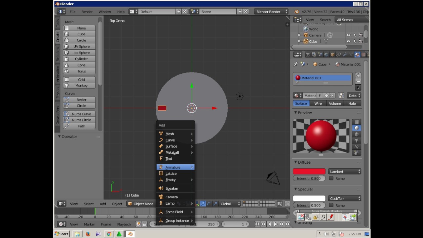Open the Firefox icon in the taskbar

(88, 234)
